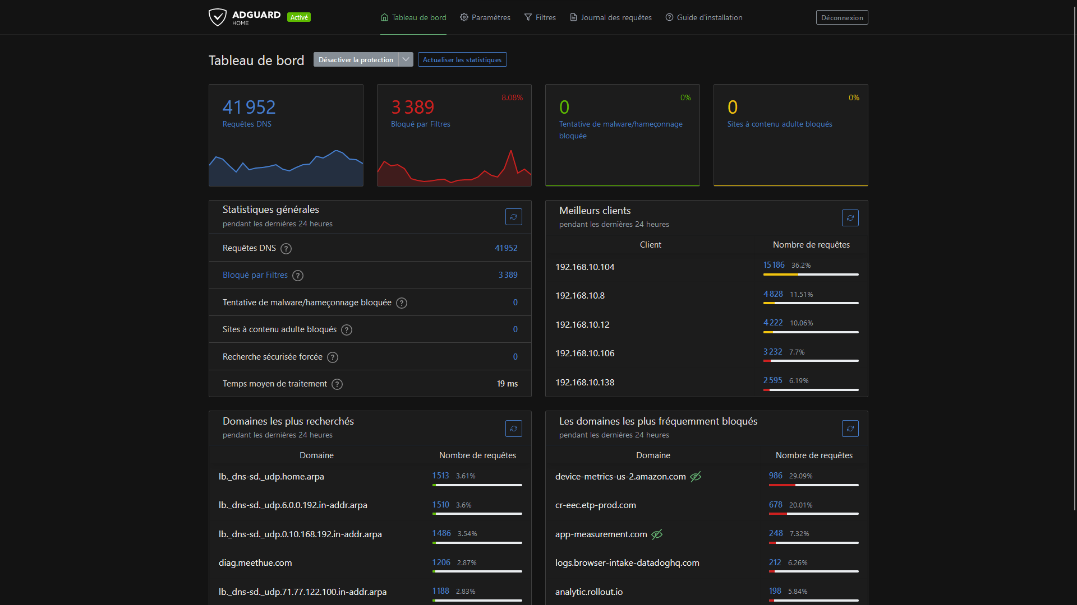
Task: Click the Déconnexion button
Action: [842, 17]
